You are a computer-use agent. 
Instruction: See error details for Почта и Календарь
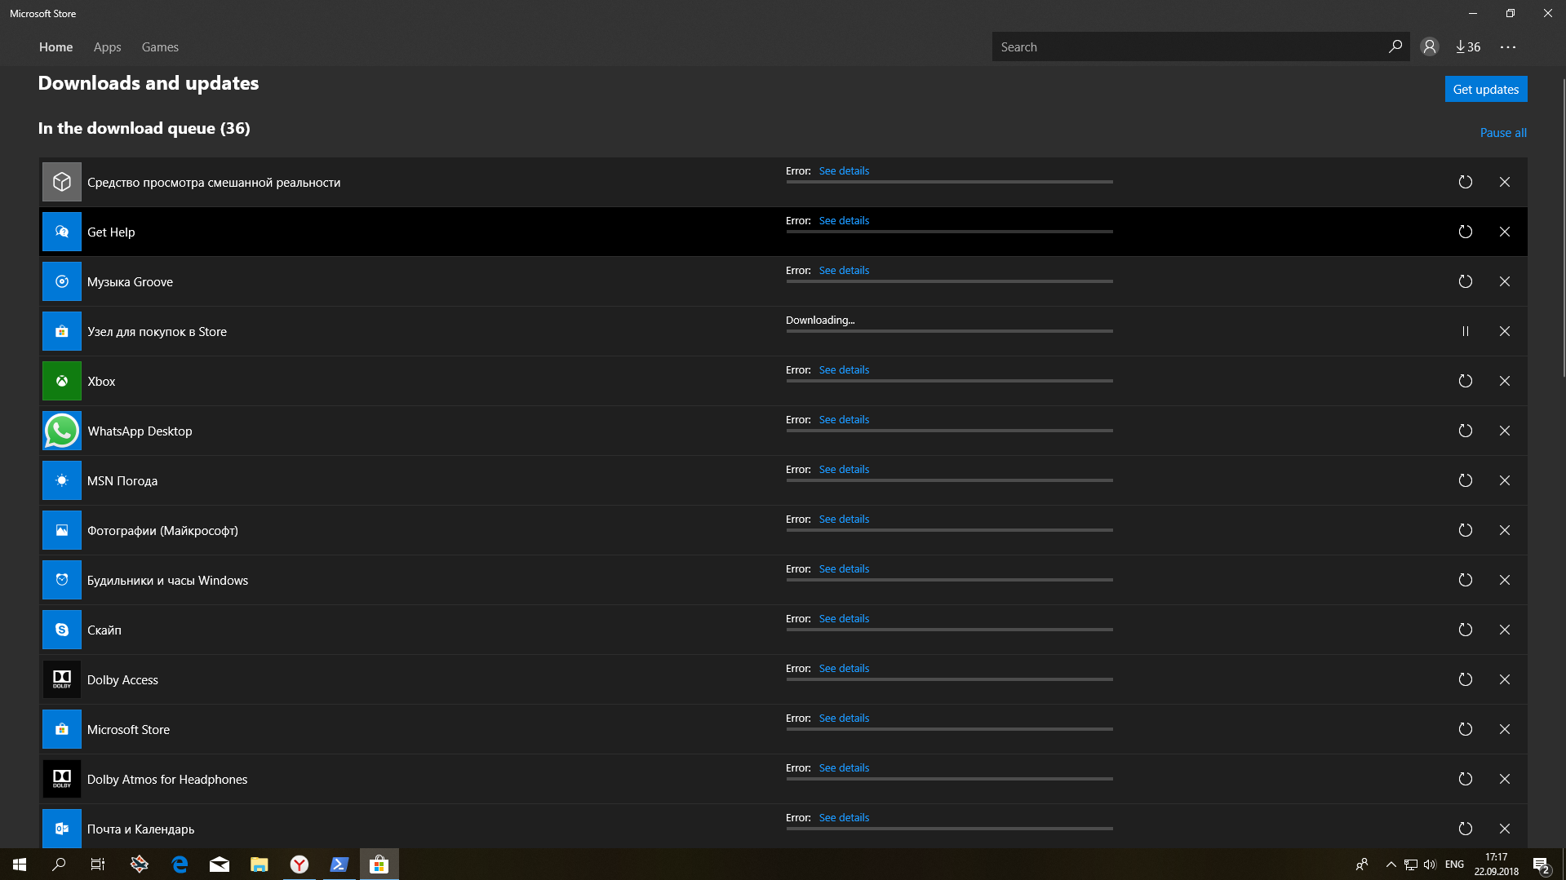pos(844,817)
